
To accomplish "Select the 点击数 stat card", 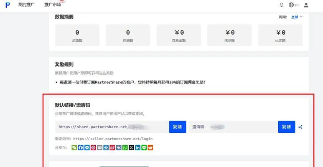I will (77, 35).
